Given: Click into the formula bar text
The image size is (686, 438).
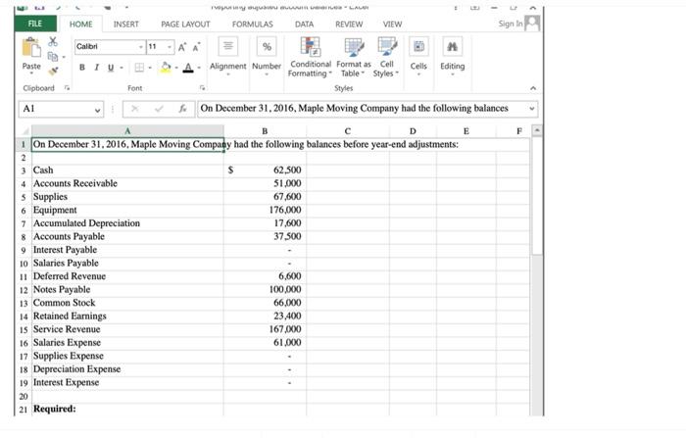Looking at the screenshot, I should pos(362,109).
